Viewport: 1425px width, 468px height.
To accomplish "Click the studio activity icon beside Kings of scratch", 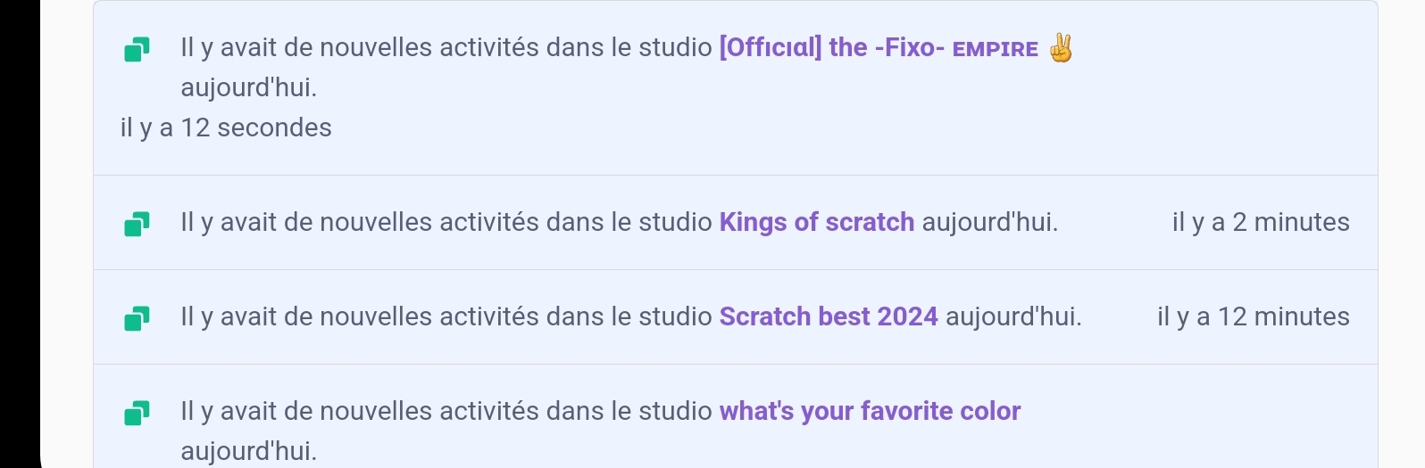I will 136,224.
